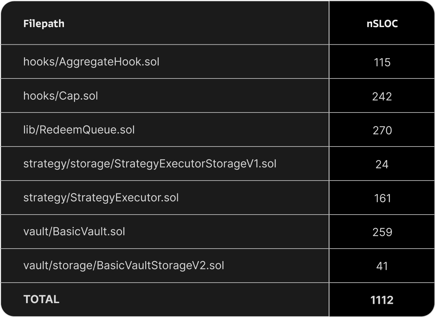Click empty space in the BasicVault.sol row
The width and height of the screenshot is (435, 317).
tap(226, 232)
